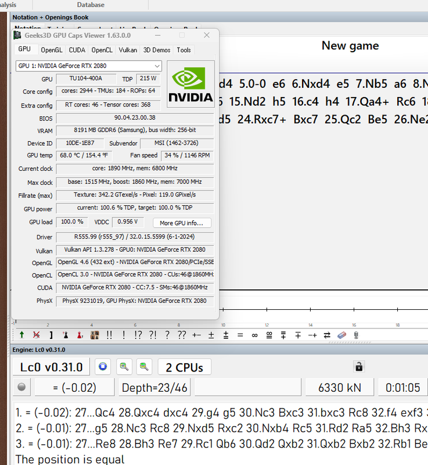The image size is (428, 465).
Task: Insert the '?!' dubious move symbol
Action: tap(153, 335)
